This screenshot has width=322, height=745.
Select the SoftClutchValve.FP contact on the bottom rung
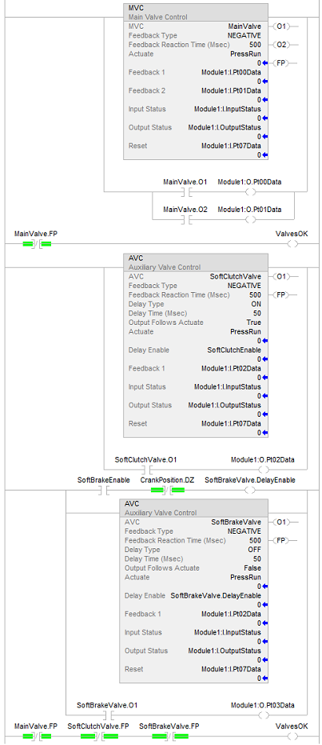(98, 736)
